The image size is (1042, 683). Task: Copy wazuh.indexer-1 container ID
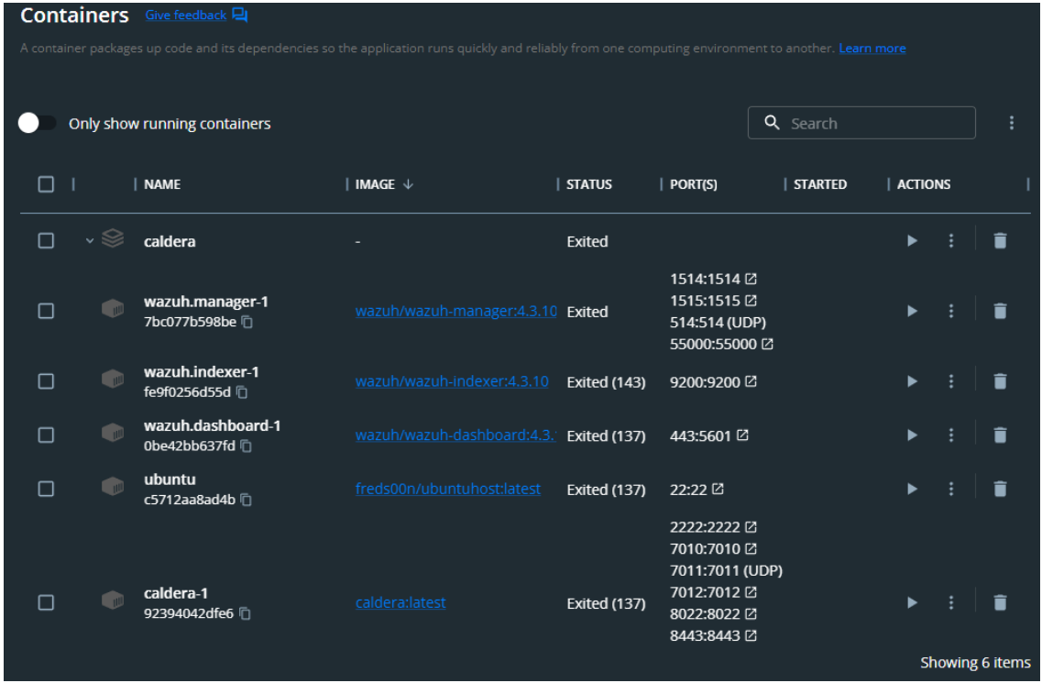(x=242, y=392)
